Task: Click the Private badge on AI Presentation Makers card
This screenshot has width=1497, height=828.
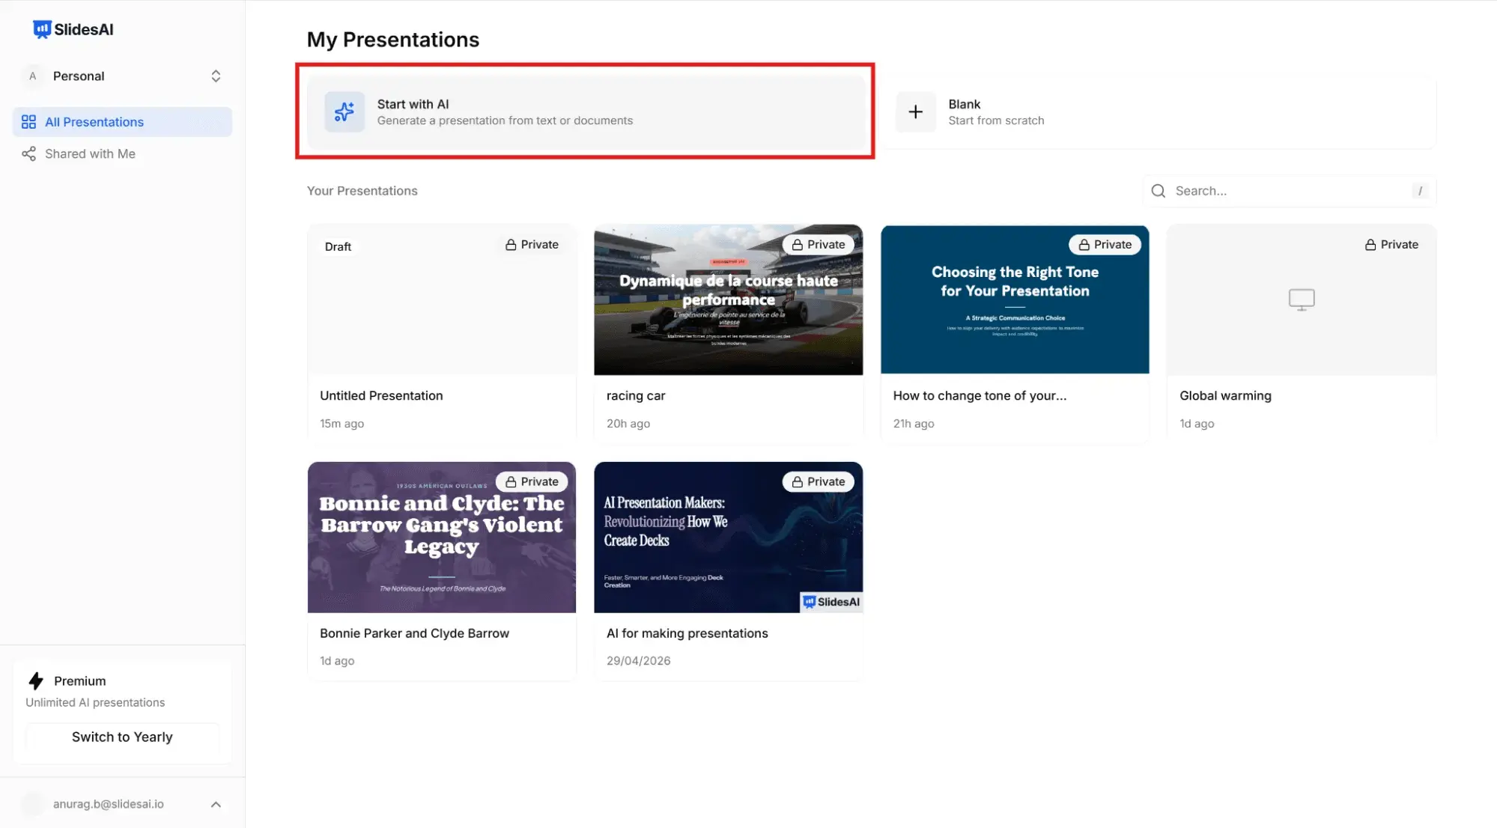Action: [x=818, y=482]
